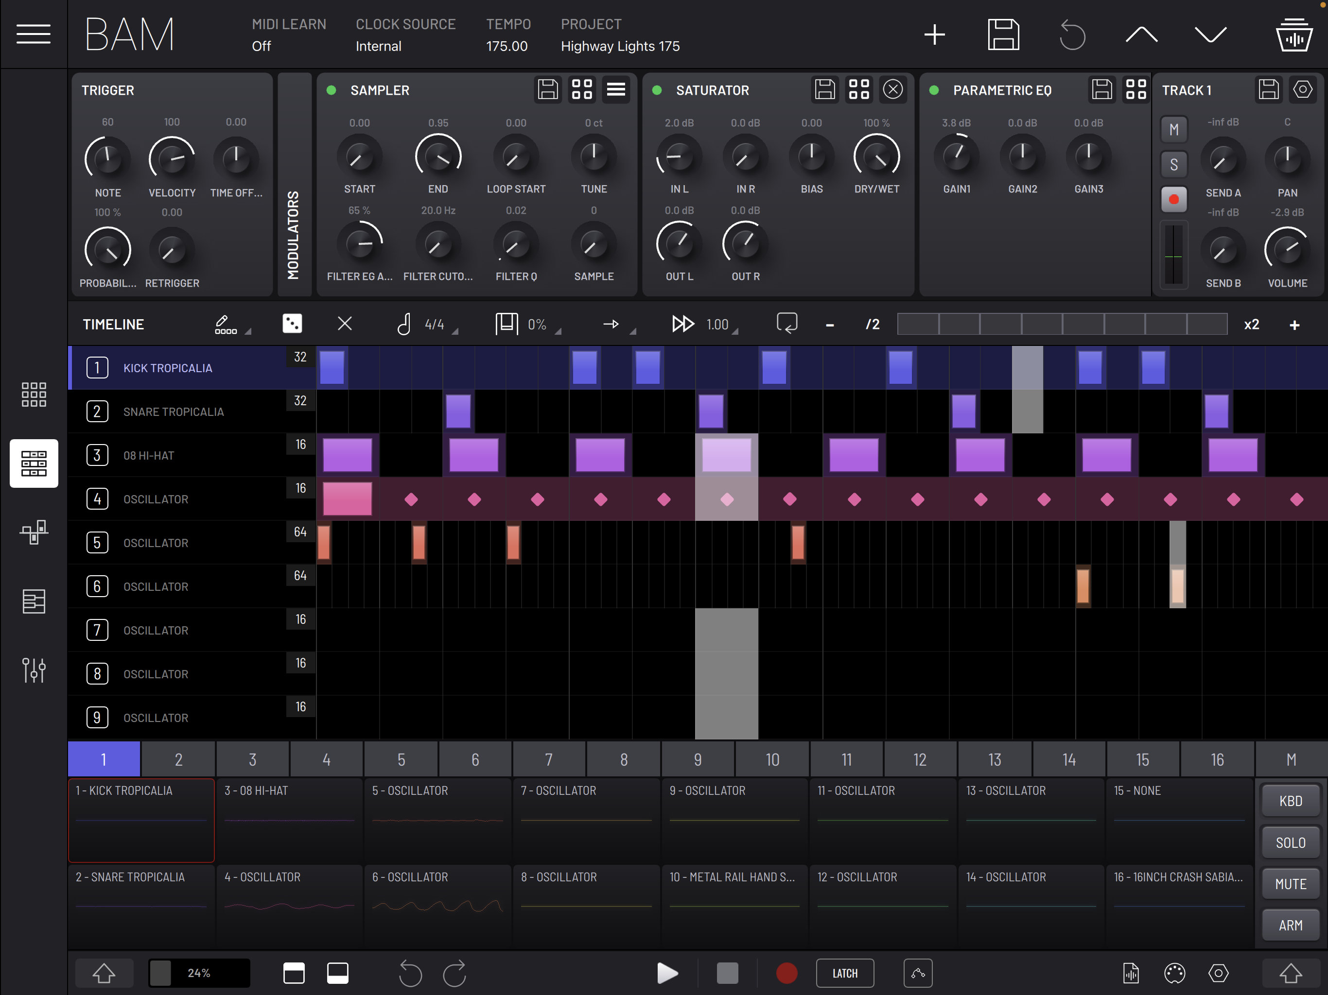The height and width of the screenshot is (995, 1328).
Task: Toggle the timeline loop follow icon
Action: [786, 324]
